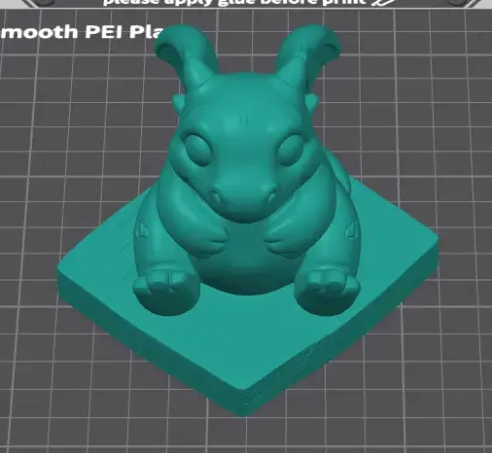Viewport: 492px width, 453px height.
Task: Click the small right ear nub
Action: tap(312, 101)
